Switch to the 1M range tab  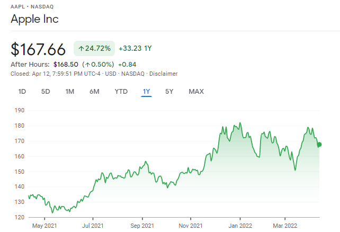(x=70, y=92)
